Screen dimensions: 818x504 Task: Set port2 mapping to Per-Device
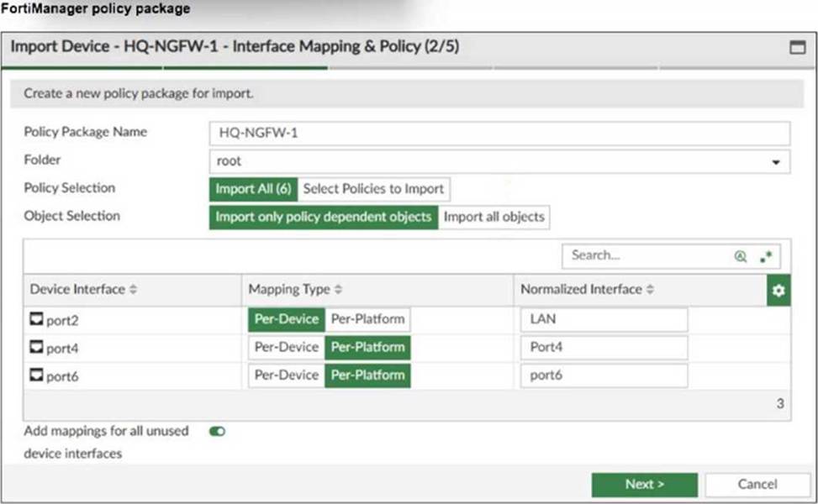(287, 319)
